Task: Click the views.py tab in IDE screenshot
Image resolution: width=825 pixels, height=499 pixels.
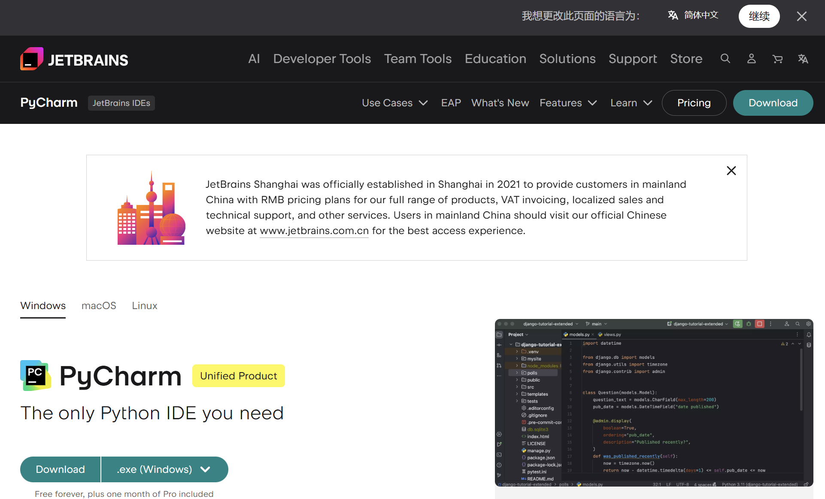Action: point(610,335)
